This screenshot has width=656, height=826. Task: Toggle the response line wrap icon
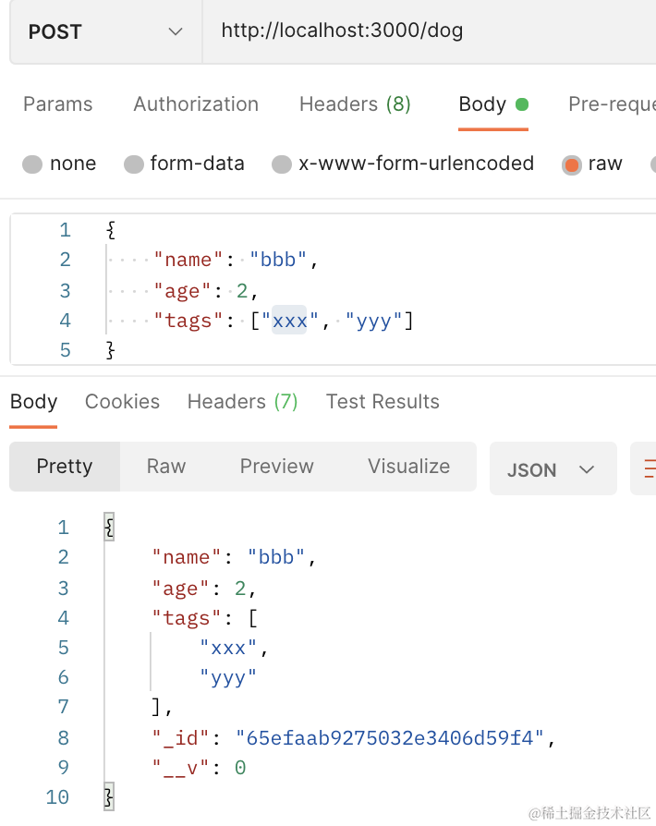pyautogui.click(x=645, y=468)
